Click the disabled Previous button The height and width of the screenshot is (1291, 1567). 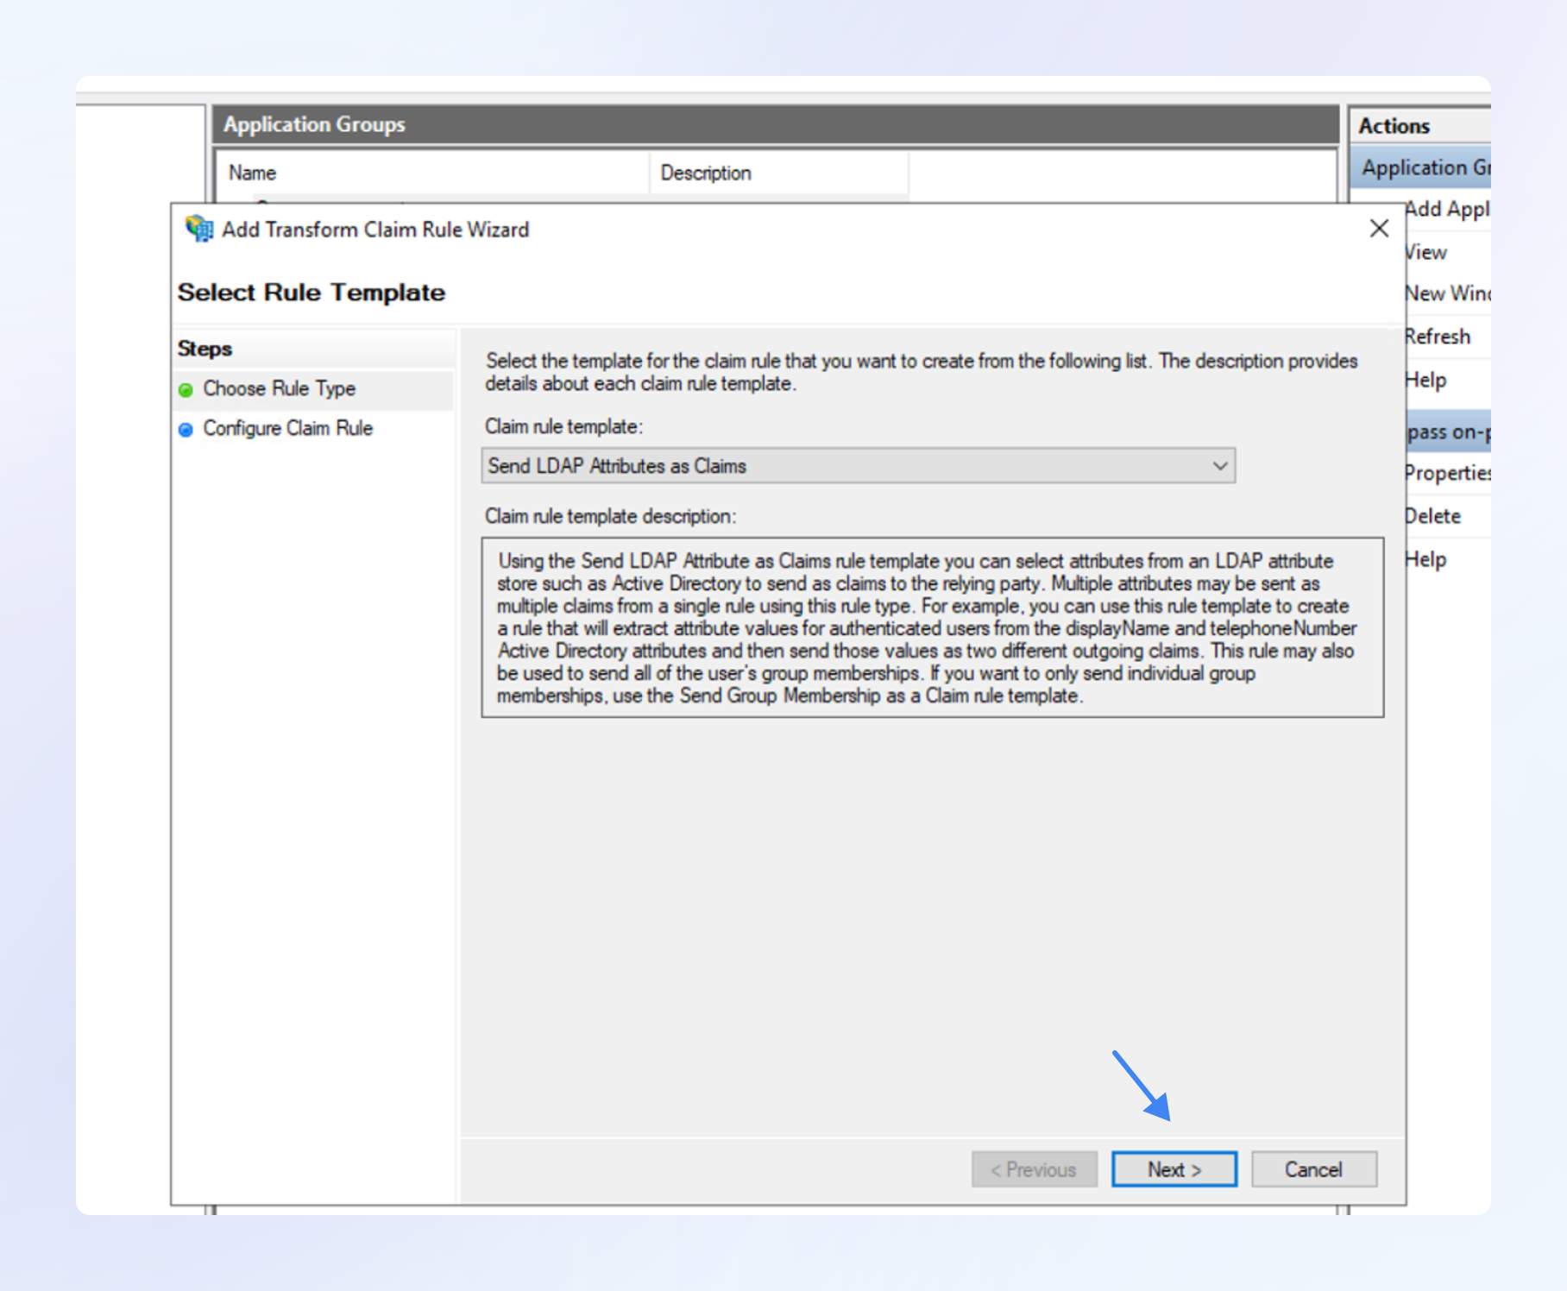coord(1034,1169)
